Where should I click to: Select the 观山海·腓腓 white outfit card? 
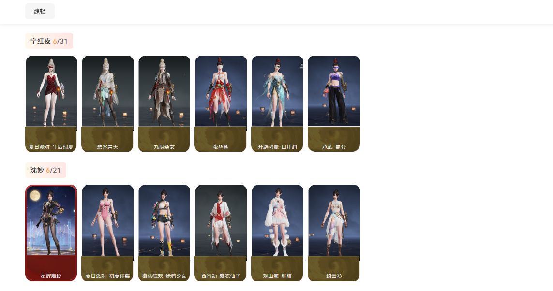277,233
